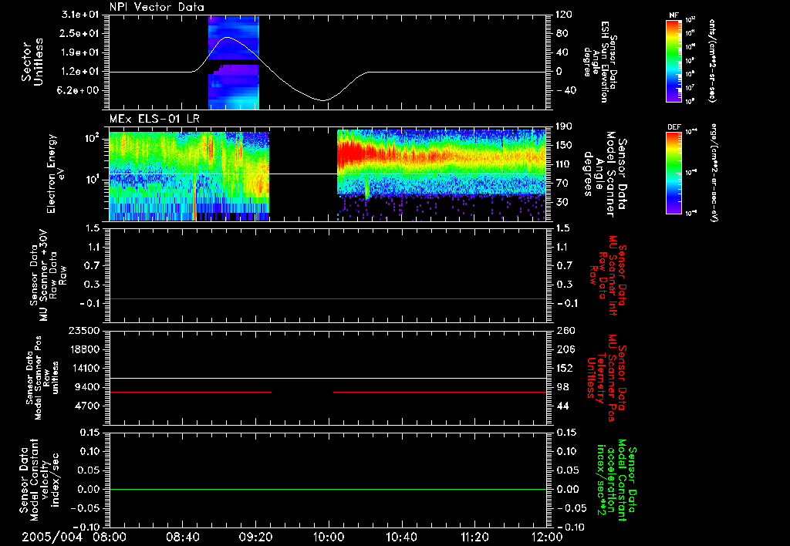The height and width of the screenshot is (546, 790).
Task: Click the "DEF" label above the color bar
Action: 674,127
